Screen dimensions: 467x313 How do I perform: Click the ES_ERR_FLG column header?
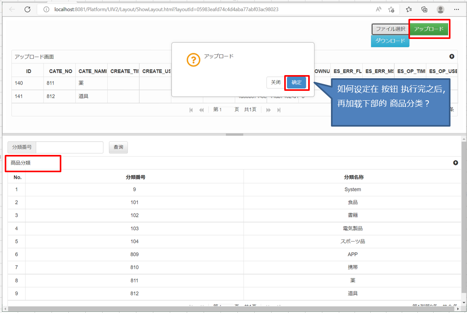[347, 71]
